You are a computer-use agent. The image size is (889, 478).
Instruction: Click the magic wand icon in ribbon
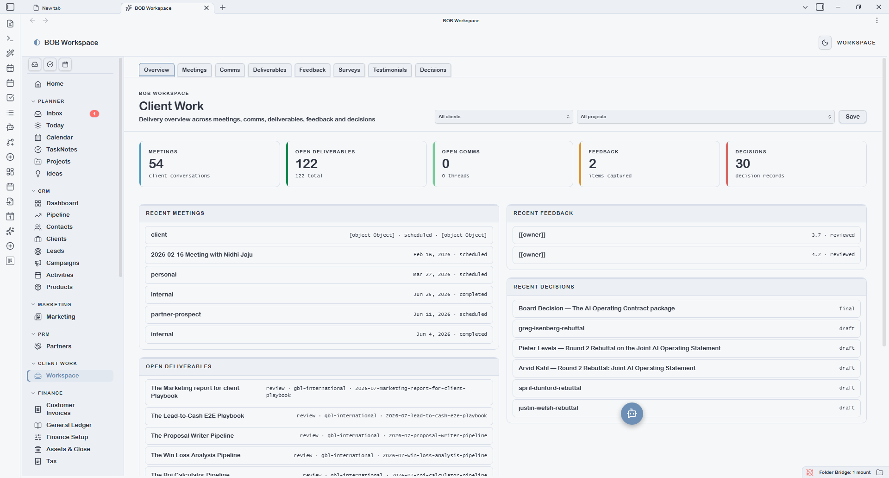click(10, 53)
